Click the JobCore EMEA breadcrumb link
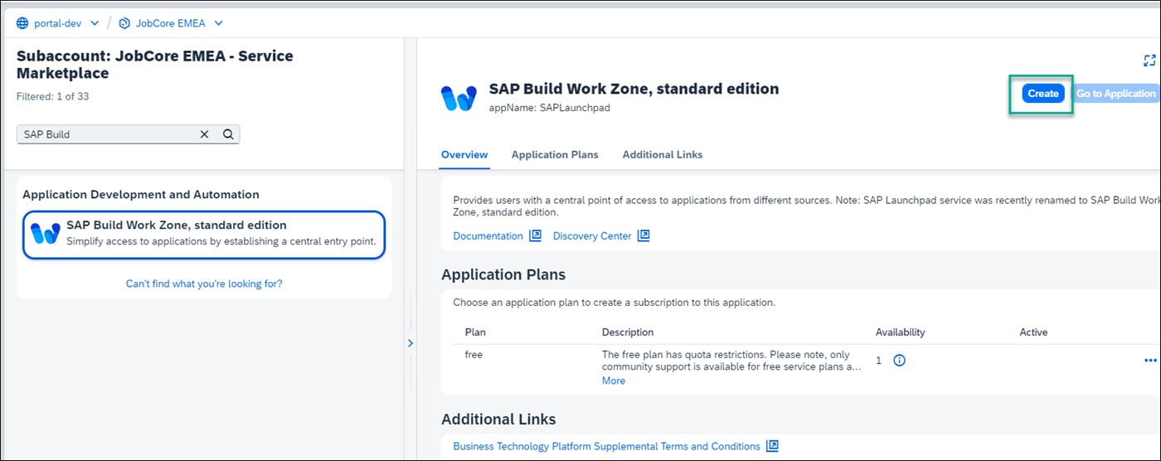 point(170,23)
